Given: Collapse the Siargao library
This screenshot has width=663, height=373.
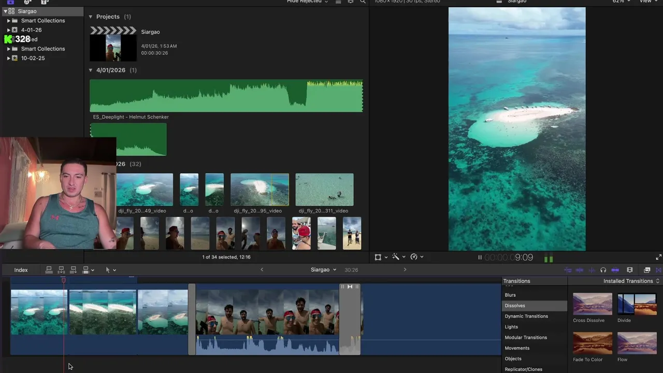Looking at the screenshot, I should click(x=5, y=11).
